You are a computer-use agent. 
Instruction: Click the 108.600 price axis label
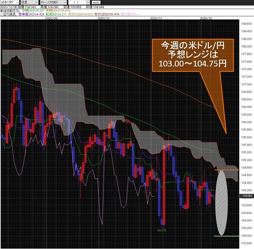coord(246,24)
